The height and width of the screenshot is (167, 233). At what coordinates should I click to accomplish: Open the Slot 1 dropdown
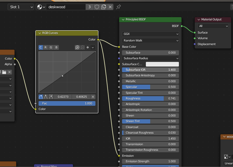click(x=21, y=7)
